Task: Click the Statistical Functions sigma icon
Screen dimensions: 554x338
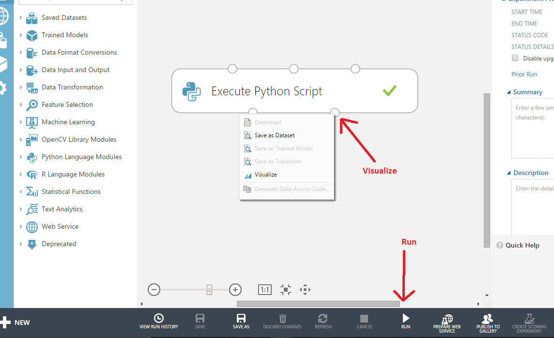Action: pos(32,192)
